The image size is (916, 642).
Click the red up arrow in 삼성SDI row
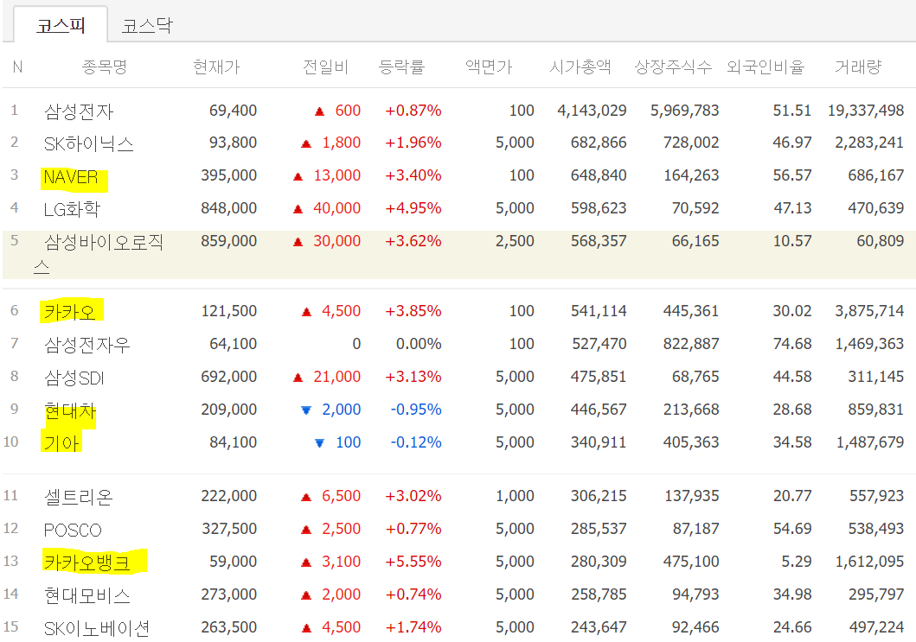click(x=298, y=378)
